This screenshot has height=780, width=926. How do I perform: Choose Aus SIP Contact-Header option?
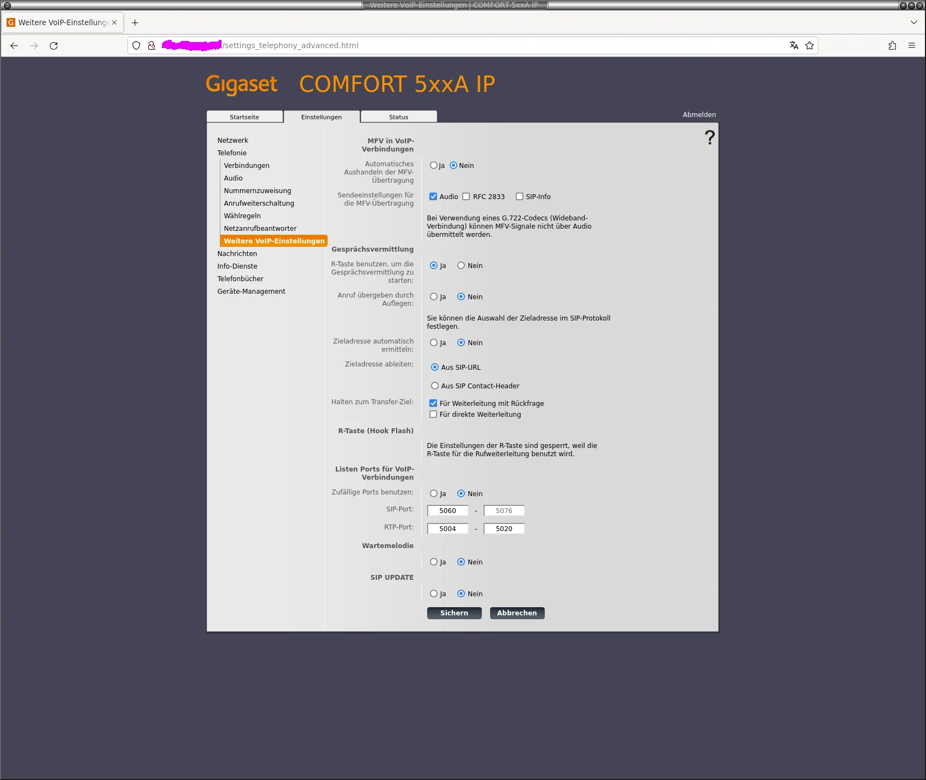[x=435, y=386]
